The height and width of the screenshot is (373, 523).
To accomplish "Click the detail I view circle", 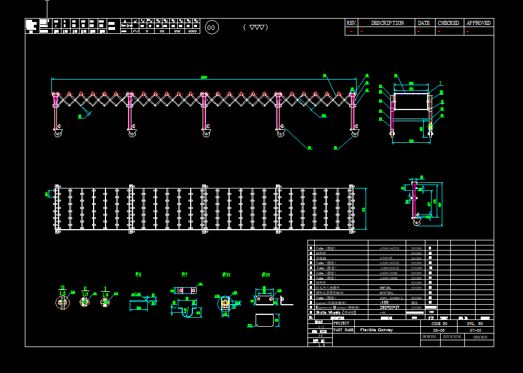I will point(106,302).
